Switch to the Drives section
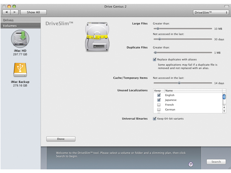 point(21,20)
